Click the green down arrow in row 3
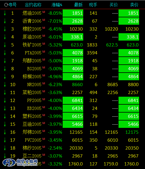The width and height of the screenshot is (145, 169). pos(5,29)
